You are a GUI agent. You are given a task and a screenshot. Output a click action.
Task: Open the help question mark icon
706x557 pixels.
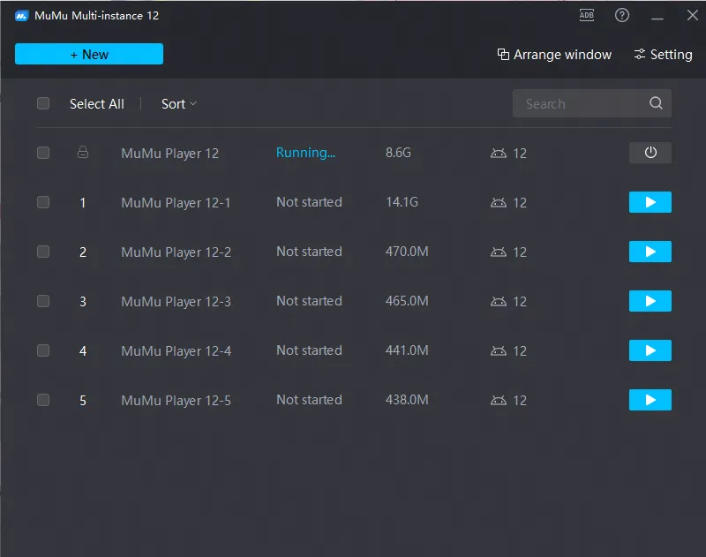[x=622, y=15]
